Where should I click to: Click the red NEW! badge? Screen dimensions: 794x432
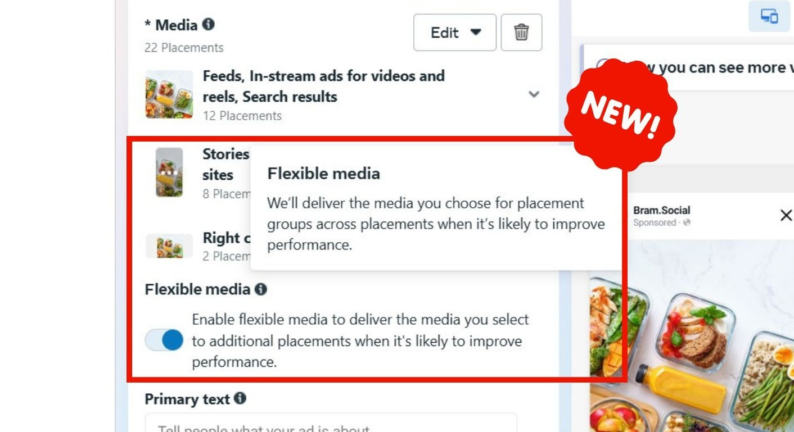(621, 115)
